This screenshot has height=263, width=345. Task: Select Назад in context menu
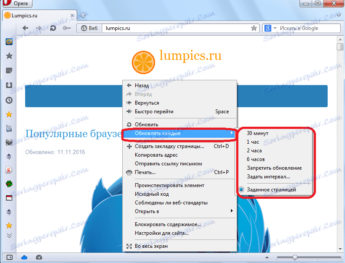(179, 85)
